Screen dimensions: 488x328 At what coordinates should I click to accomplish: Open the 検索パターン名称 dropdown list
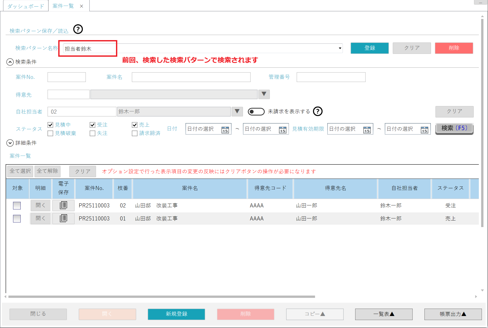340,48
